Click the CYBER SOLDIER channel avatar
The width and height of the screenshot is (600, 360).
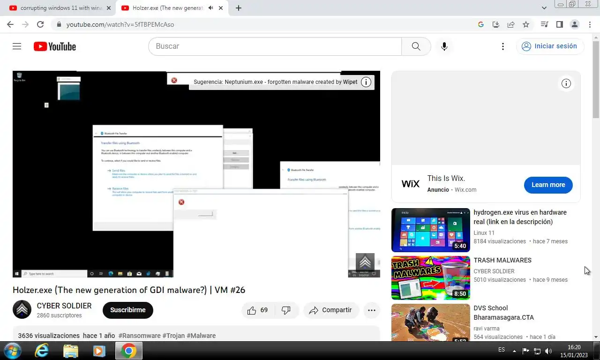pyautogui.click(x=22, y=309)
